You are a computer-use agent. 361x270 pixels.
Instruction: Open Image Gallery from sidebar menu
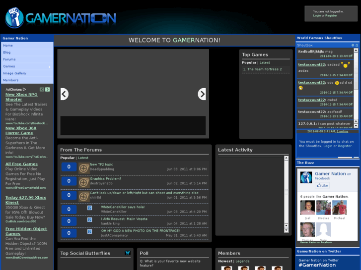pyautogui.click(x=14, y=73)
